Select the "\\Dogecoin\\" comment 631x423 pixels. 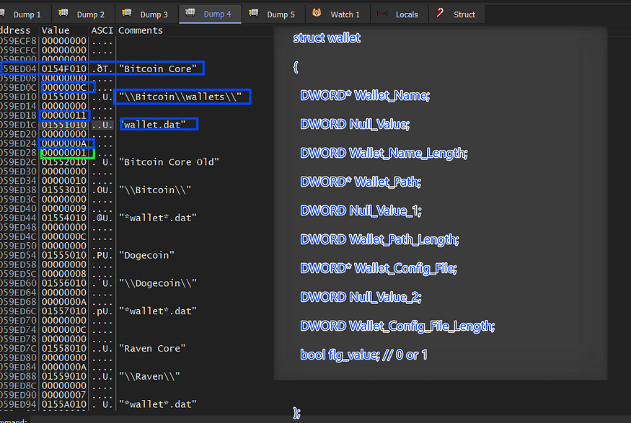point(158,283)
